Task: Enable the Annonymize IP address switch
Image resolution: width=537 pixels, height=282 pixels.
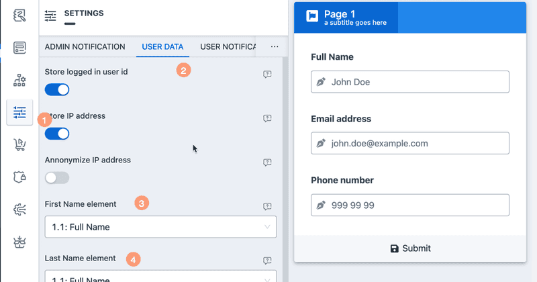Action: 57,178
